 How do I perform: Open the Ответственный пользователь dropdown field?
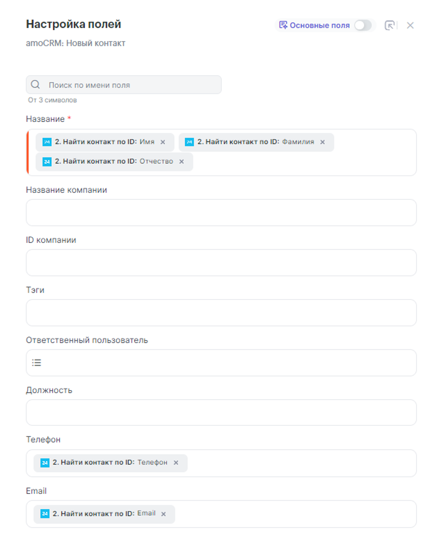coord(226,363)
